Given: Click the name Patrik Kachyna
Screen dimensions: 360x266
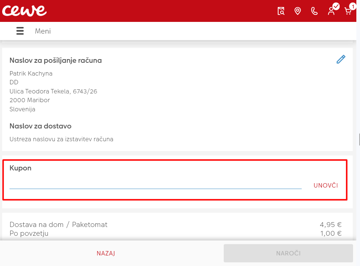Looking at the screenshot, I should (31, 74).
